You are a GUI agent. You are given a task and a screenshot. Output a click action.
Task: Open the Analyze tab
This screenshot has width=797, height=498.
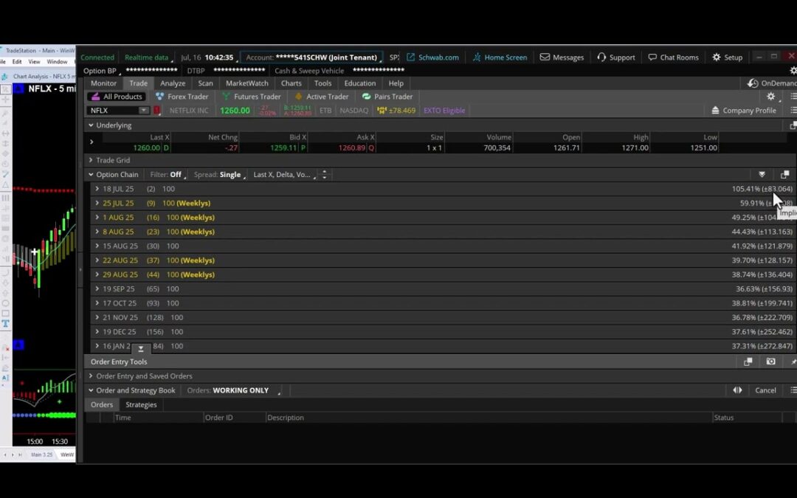[173, 83]
